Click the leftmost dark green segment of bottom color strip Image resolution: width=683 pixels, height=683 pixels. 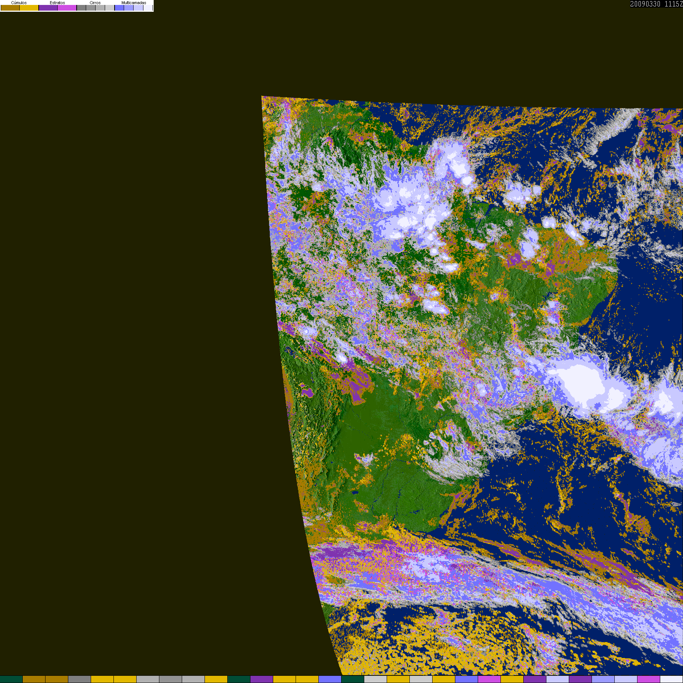tap(11, 679)
